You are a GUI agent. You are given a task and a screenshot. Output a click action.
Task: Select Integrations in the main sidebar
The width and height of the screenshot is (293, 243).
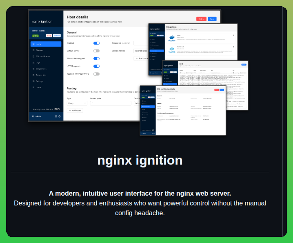point(46,69)
